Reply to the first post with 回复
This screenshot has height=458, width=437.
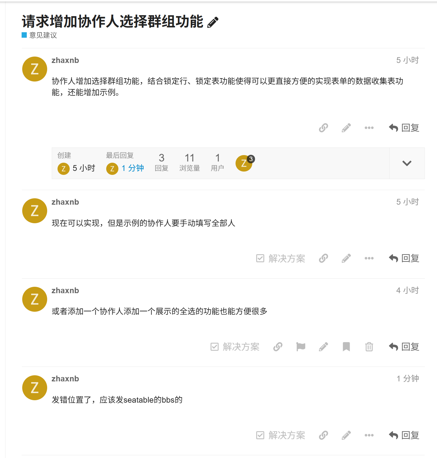tap(404, 128)
